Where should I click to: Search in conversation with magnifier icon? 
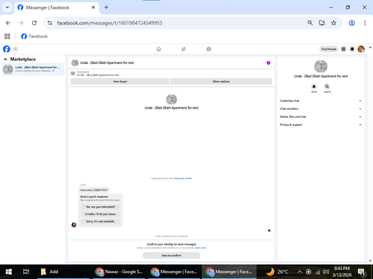(327, 86)
